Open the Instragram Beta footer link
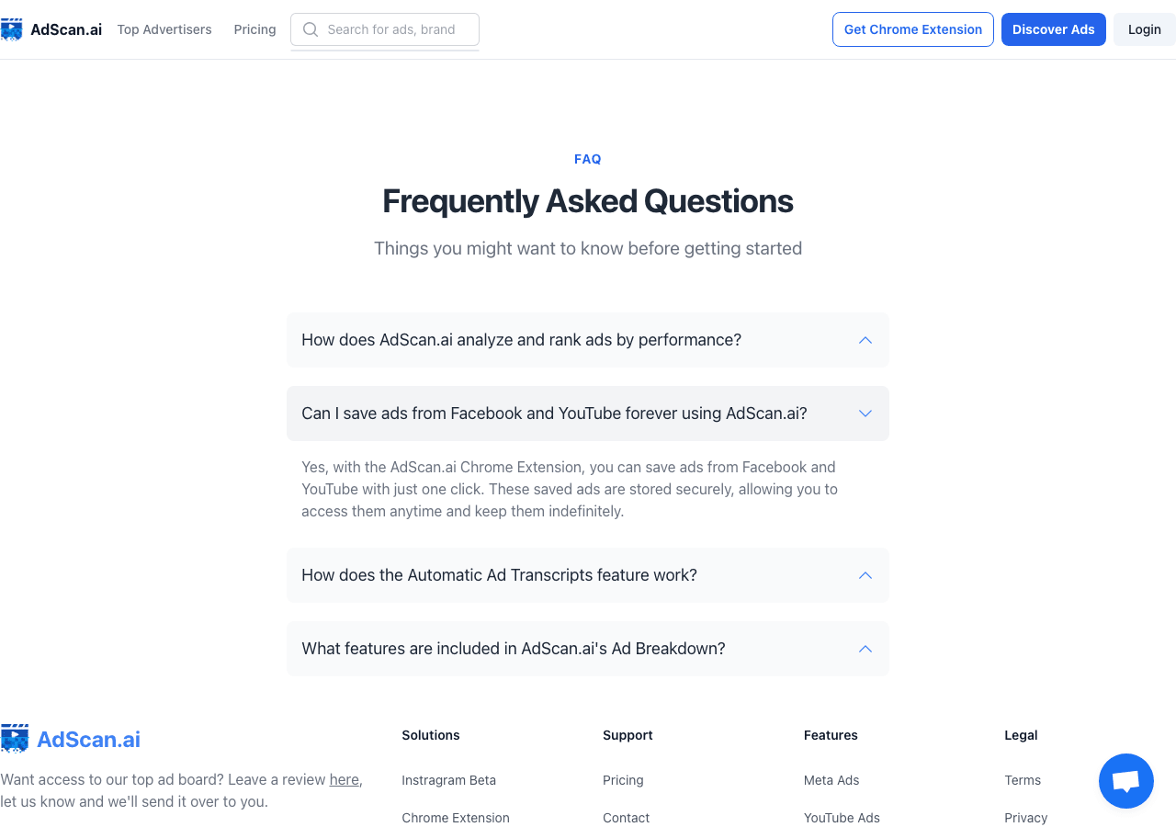Viewport: 1176px width, 827px height. [x=448, y=780]
